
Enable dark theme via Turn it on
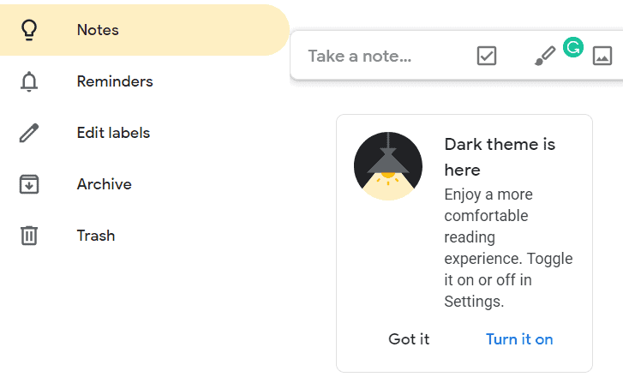pos(519,339)
